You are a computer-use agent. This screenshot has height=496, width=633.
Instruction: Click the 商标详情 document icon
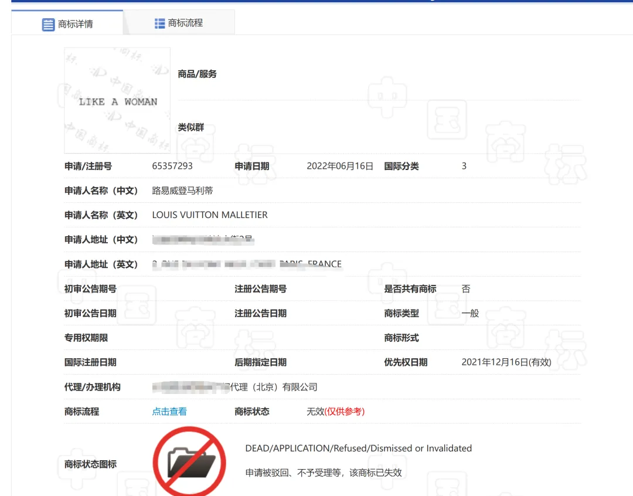tap(48, 24)
